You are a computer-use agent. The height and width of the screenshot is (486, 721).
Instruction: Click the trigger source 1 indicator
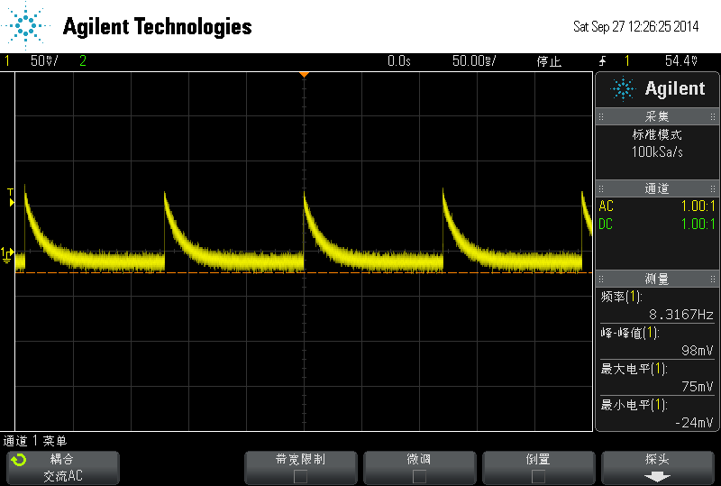click(x=626, y=60)
